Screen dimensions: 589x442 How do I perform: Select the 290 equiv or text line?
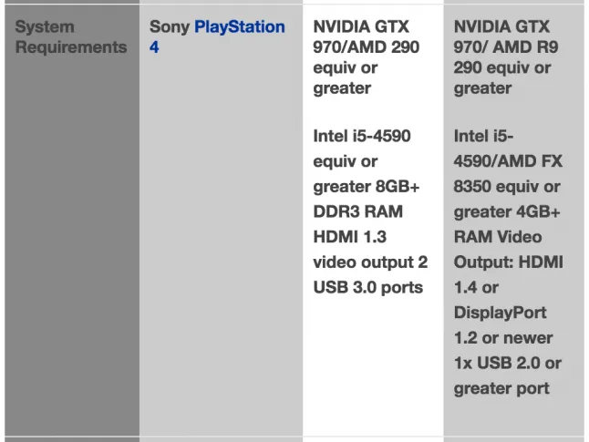[x=502, y=68]
